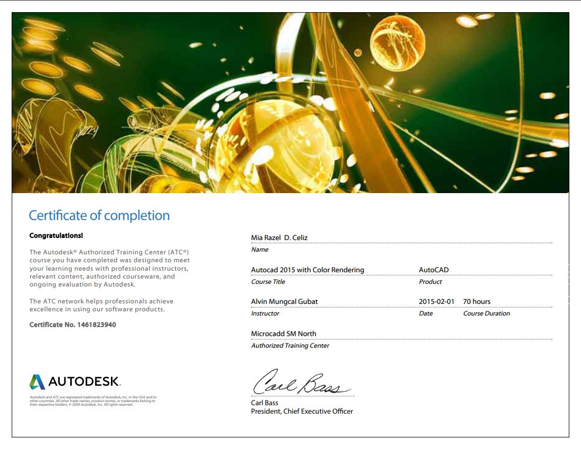Click the 'Authorized Training Center' label
Viewport: 581px width, 449px height.
coord(290,346)
